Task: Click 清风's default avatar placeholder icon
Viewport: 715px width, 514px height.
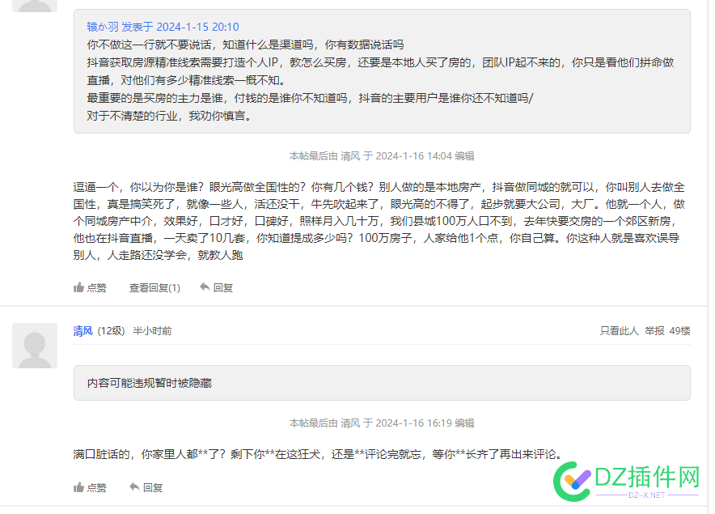Action: (x=32, y=345)
